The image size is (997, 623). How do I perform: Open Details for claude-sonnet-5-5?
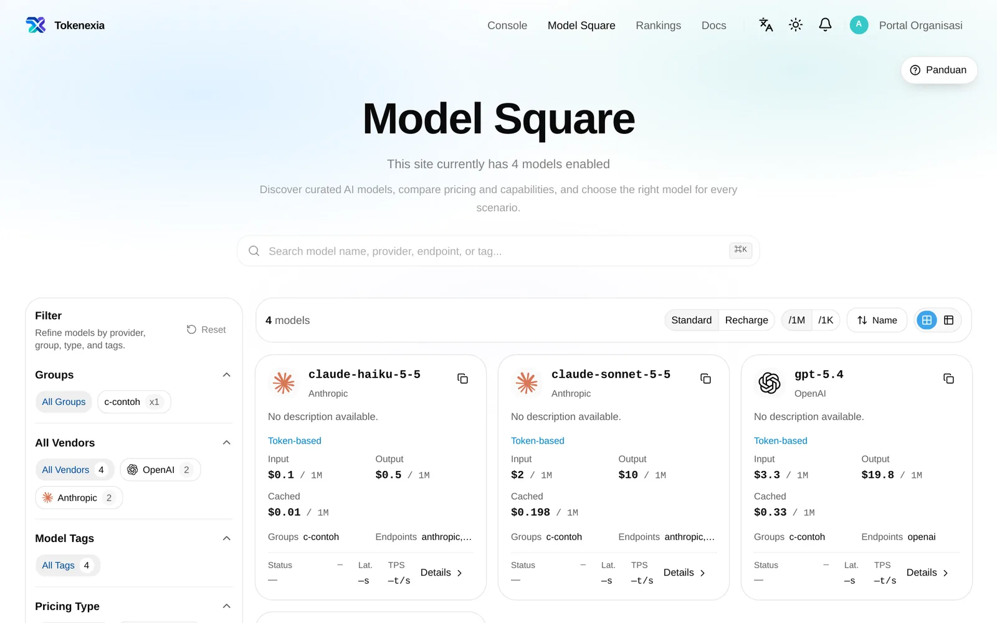point(685,573)
